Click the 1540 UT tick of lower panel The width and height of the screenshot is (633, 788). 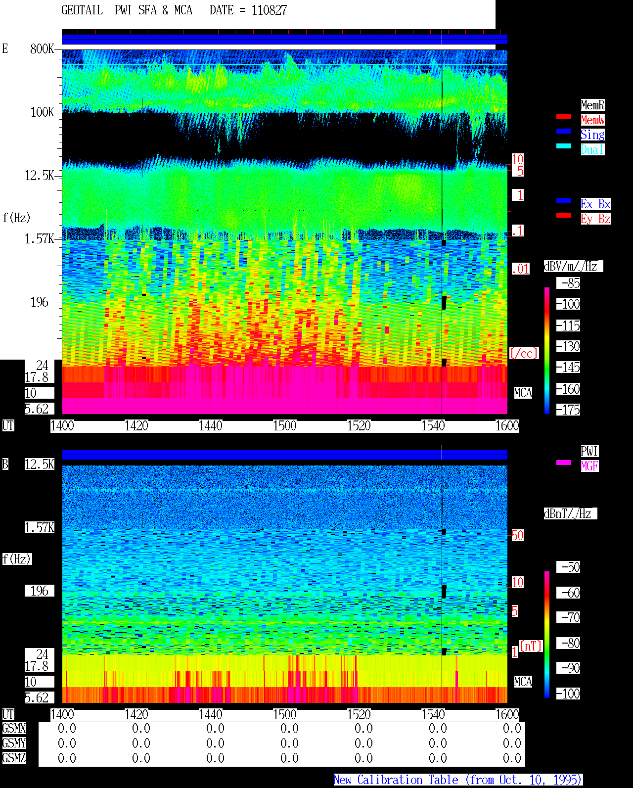(433, 715)
